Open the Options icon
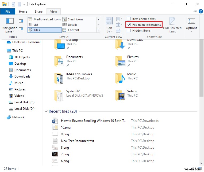 click(x=191, y=21)
